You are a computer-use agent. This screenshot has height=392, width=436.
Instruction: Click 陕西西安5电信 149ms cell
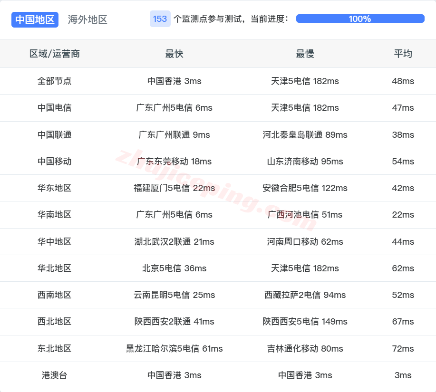(x=305, y=321)
